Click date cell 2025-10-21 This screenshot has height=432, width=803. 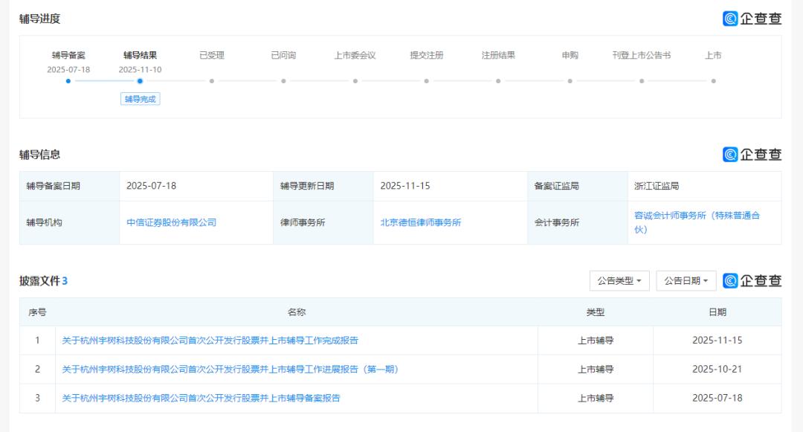717,369
